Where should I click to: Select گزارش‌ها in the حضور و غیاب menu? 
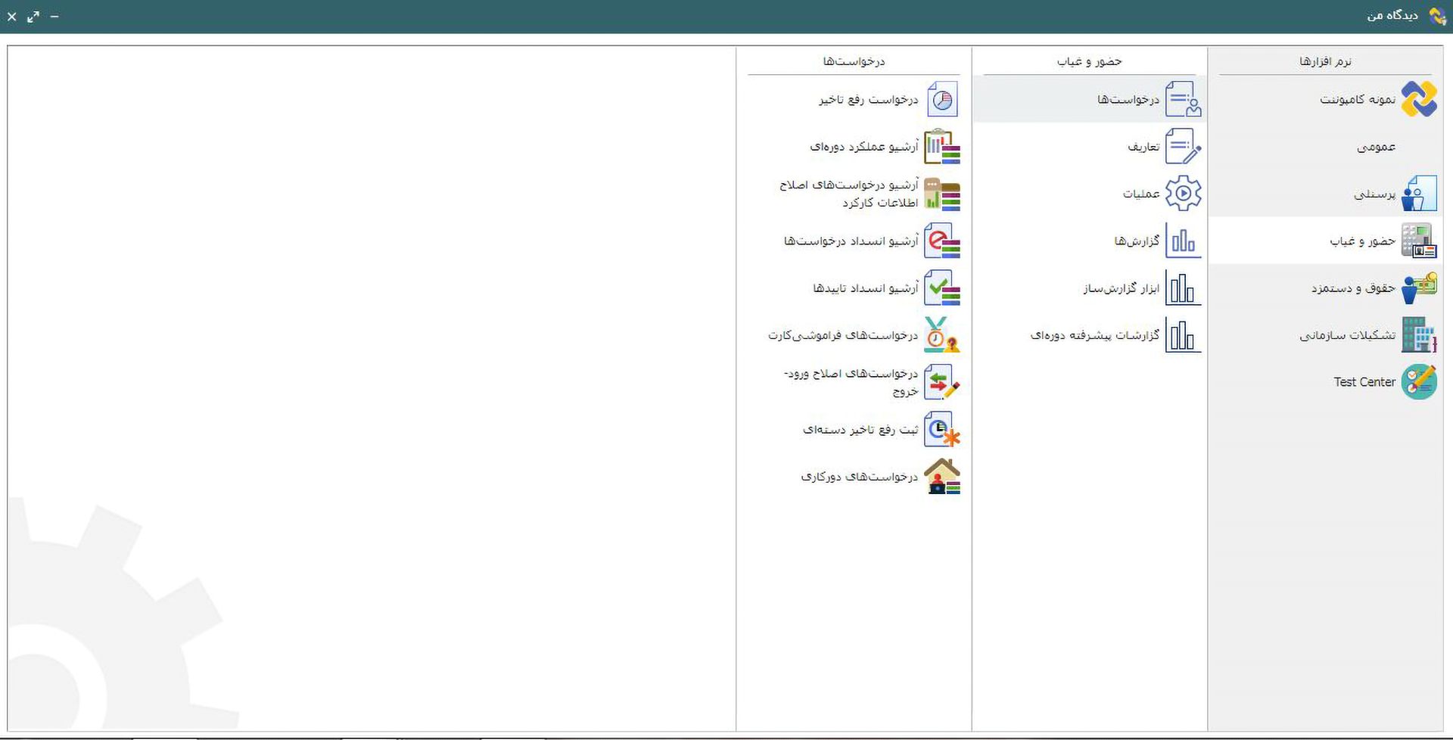(1136, 241)
